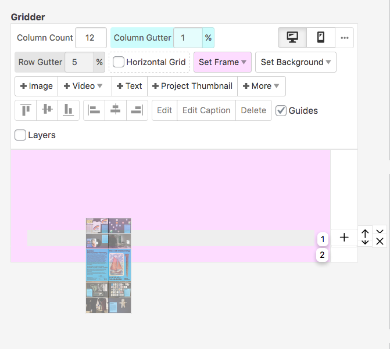390x349 pixels.
Task: Insert a Project Thumbnail
Action: 192,86
